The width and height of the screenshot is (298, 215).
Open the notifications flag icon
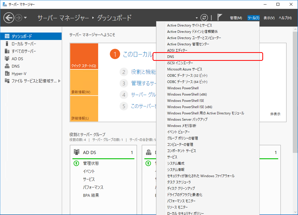pyautogui.click(x=220, y=17)
